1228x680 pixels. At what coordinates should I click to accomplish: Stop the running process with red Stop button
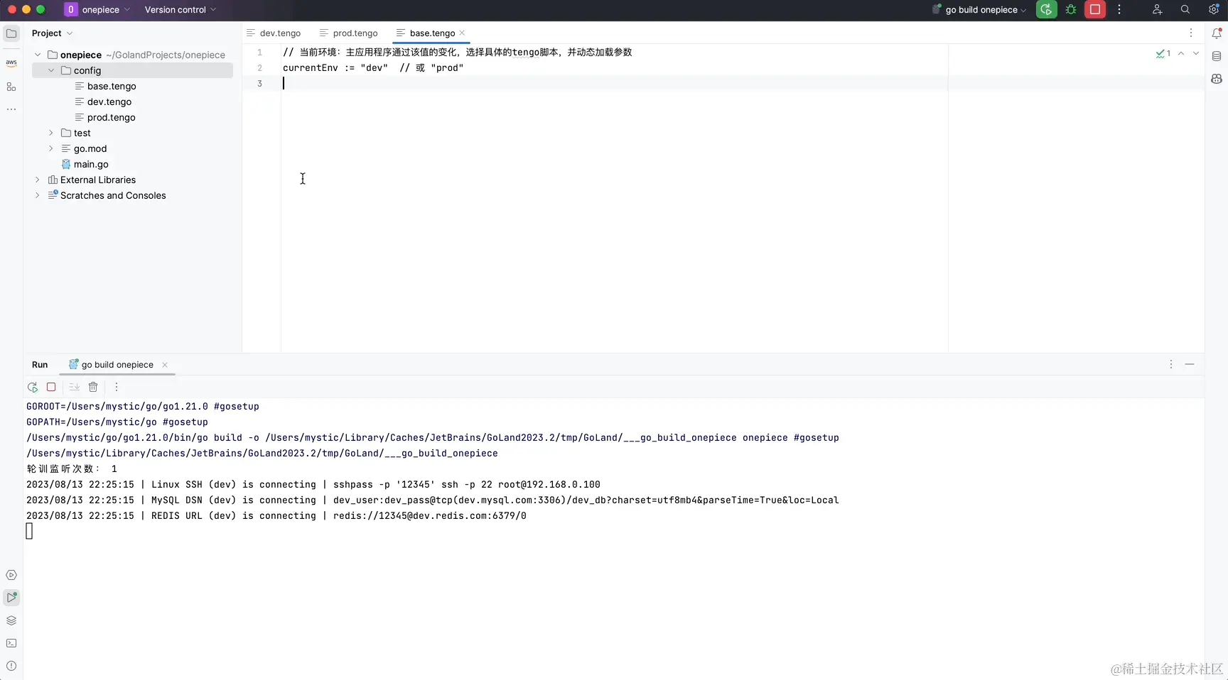click(x=1095, y=10)
